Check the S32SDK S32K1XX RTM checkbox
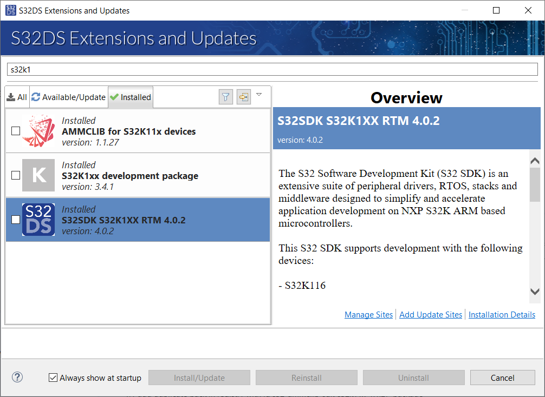545x397 pixels. click(16, 219)
